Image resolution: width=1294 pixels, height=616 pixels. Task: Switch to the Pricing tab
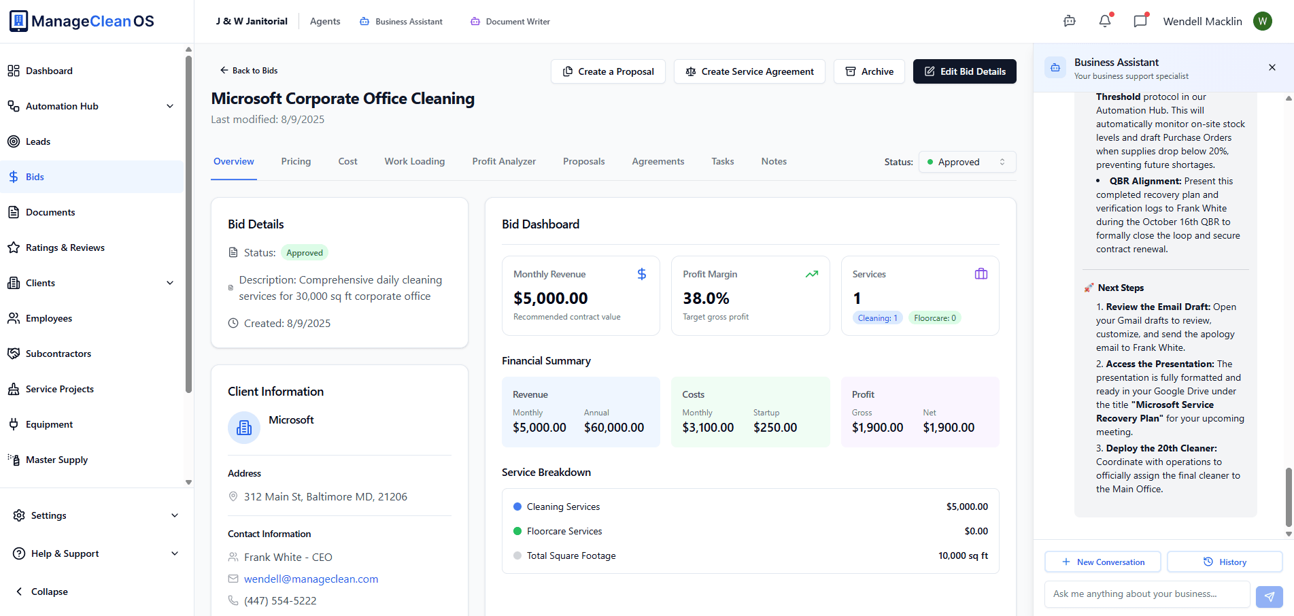(296, 161)
